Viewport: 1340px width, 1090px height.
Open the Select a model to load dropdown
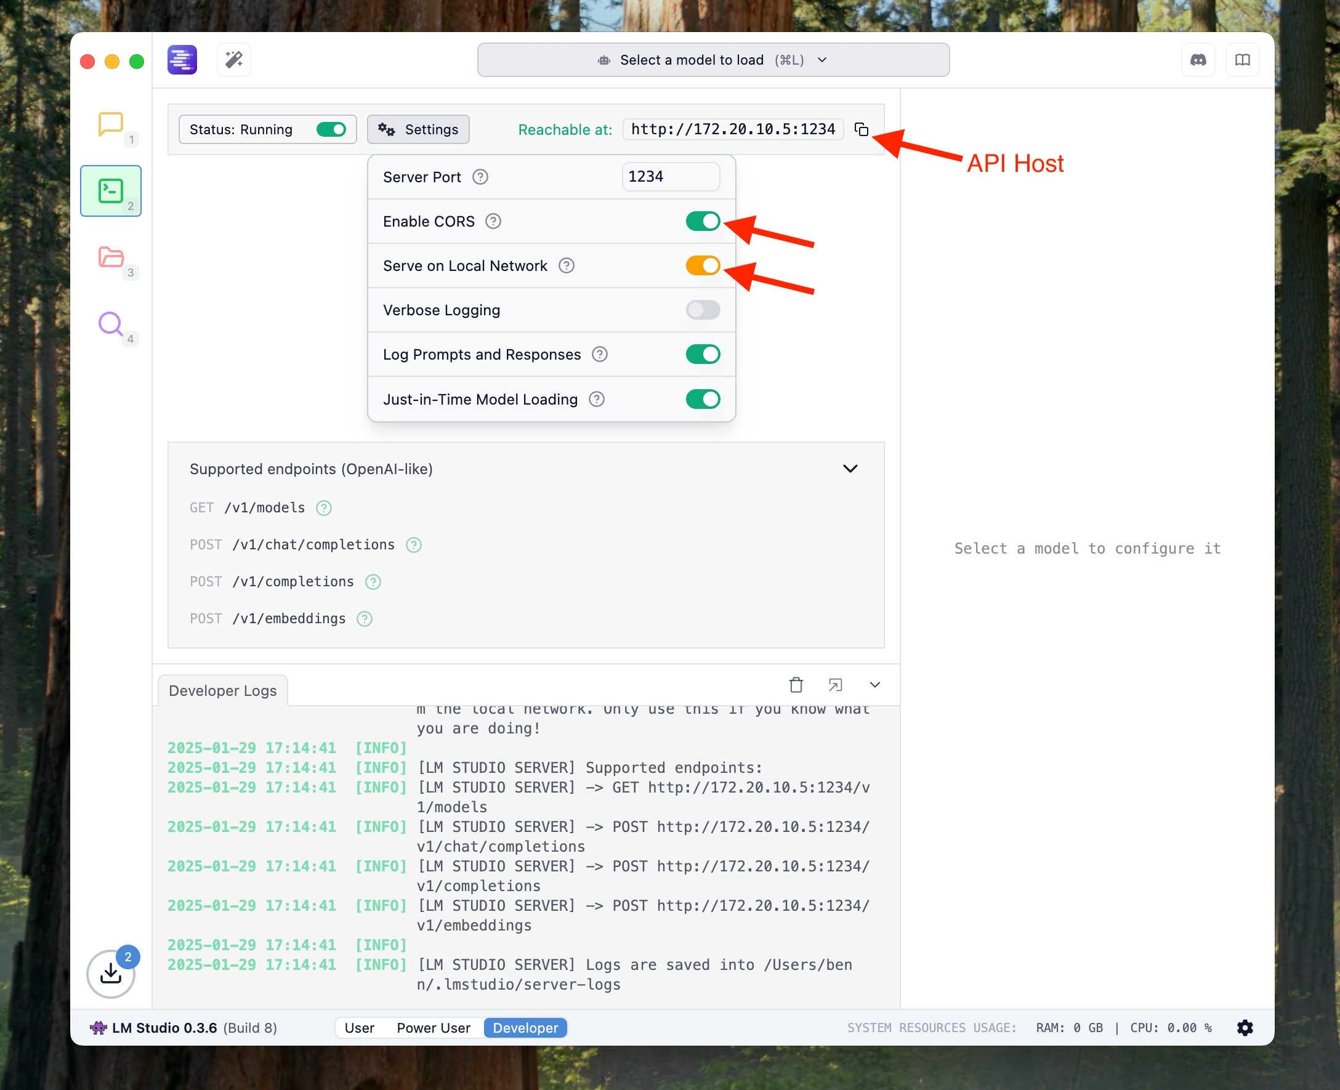(712, 60)
